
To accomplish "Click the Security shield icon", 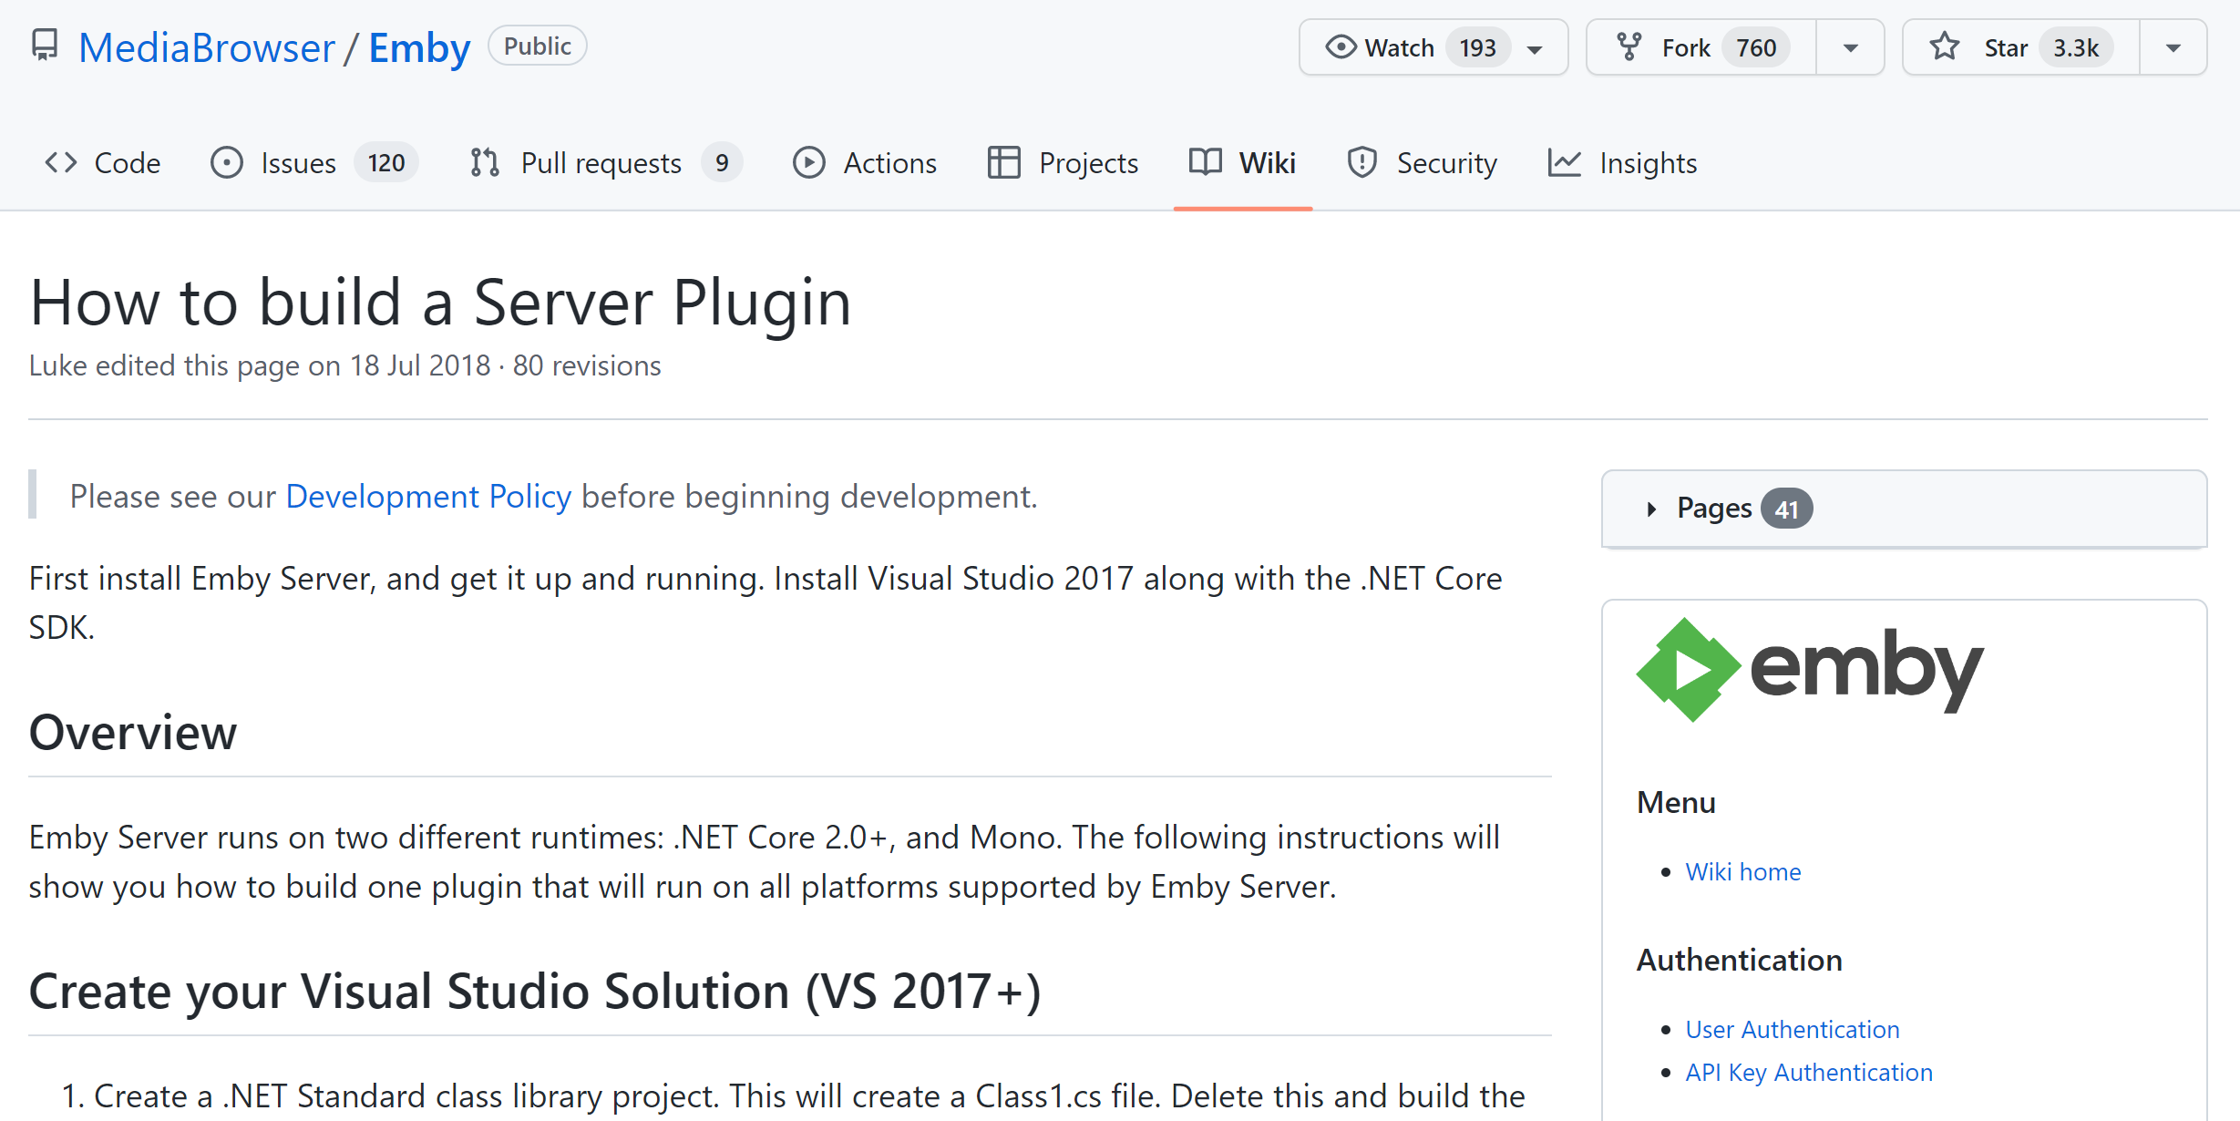I will [1361, 163].
